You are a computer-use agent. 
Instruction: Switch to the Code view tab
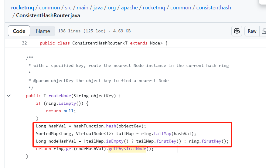click(19, 31)
